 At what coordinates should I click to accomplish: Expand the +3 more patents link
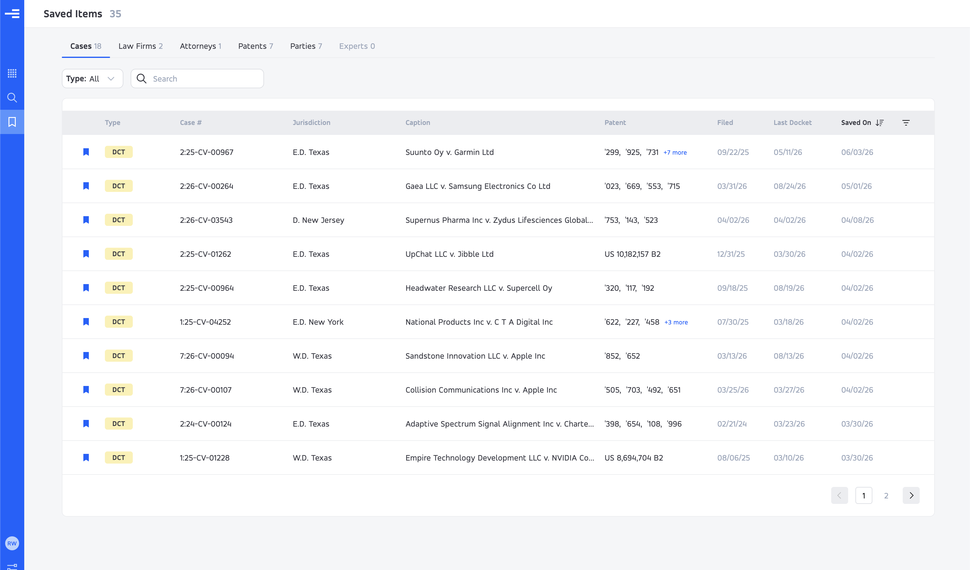click(676, 322)
